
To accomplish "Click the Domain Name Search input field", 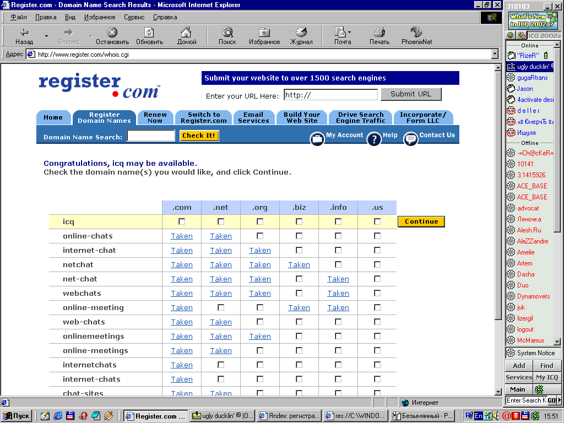I will (151, 135).
